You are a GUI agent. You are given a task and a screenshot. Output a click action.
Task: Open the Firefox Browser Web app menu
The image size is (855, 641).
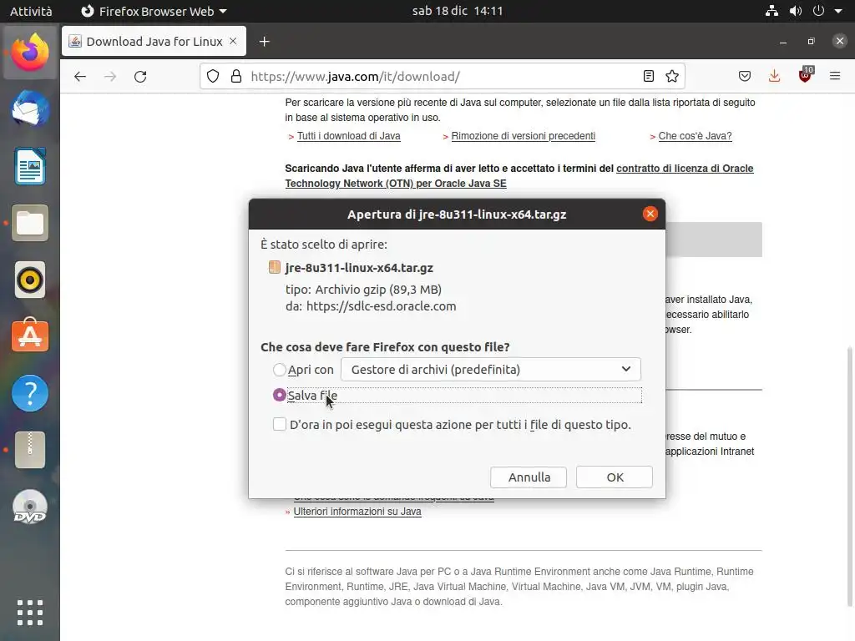[154, 11]
